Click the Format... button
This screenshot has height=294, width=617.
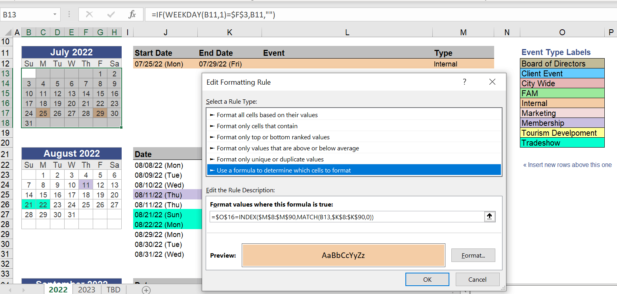point(473,255)
